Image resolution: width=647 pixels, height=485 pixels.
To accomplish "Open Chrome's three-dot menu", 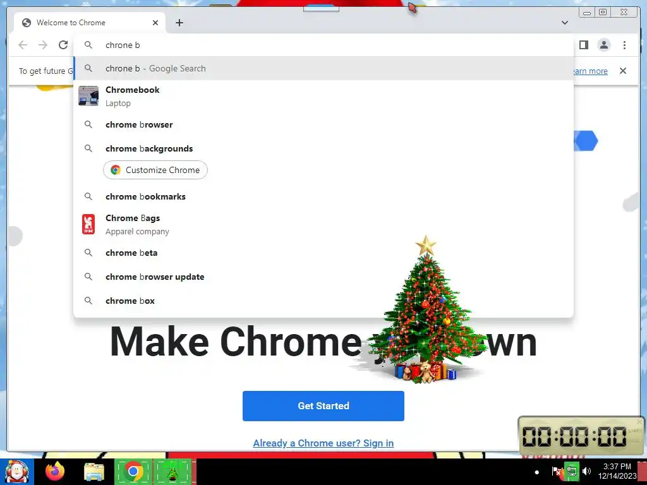I will coord(624,45).
